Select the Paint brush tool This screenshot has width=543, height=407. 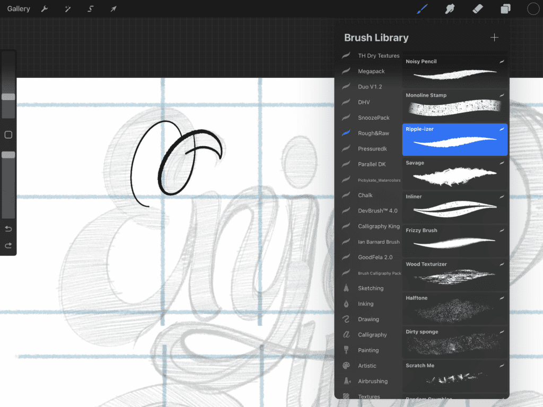422,8
